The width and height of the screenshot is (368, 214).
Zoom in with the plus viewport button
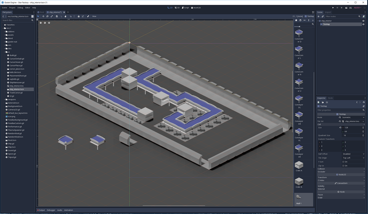point(49,23)
